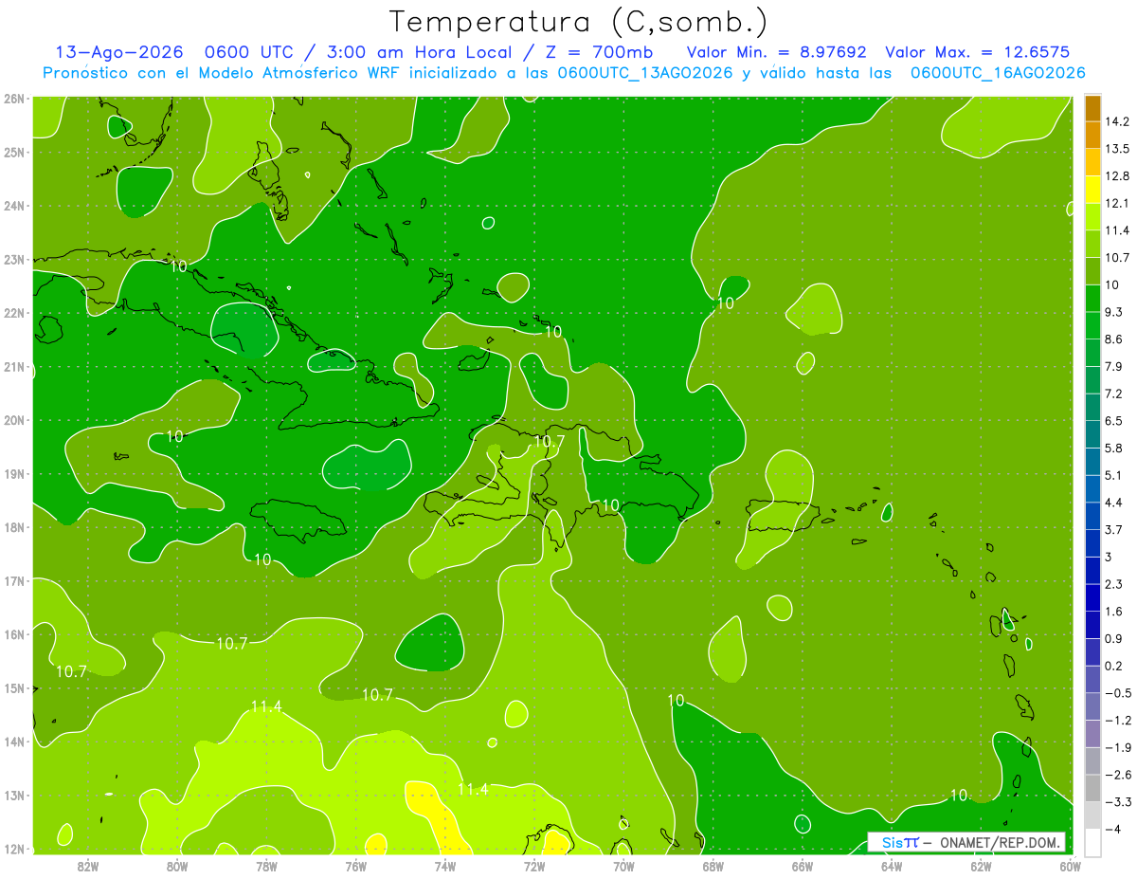Click the 13.5 label on the color scale
1137x879 pixels.
(1116, 149)
